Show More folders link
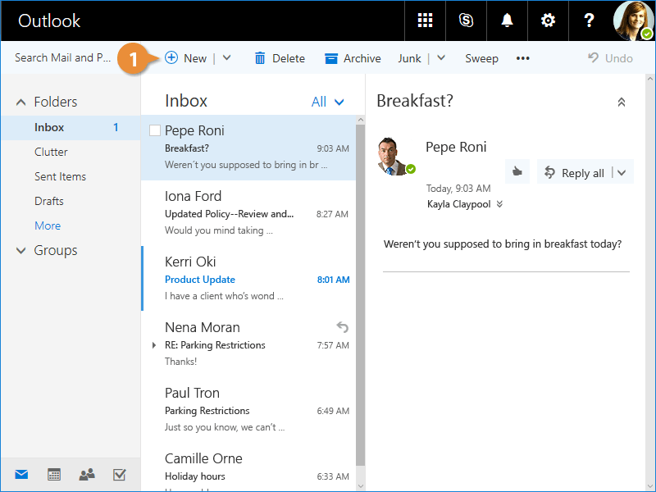This screenshot has height=492, width=656. click(48, 225)
